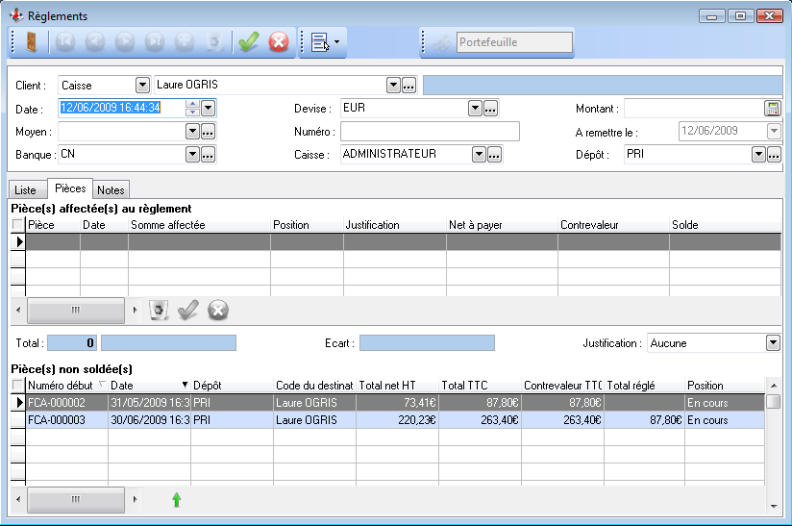Open Dépôt lookup ellipsis button
792x526 pixels.
[x=774, y=155]
